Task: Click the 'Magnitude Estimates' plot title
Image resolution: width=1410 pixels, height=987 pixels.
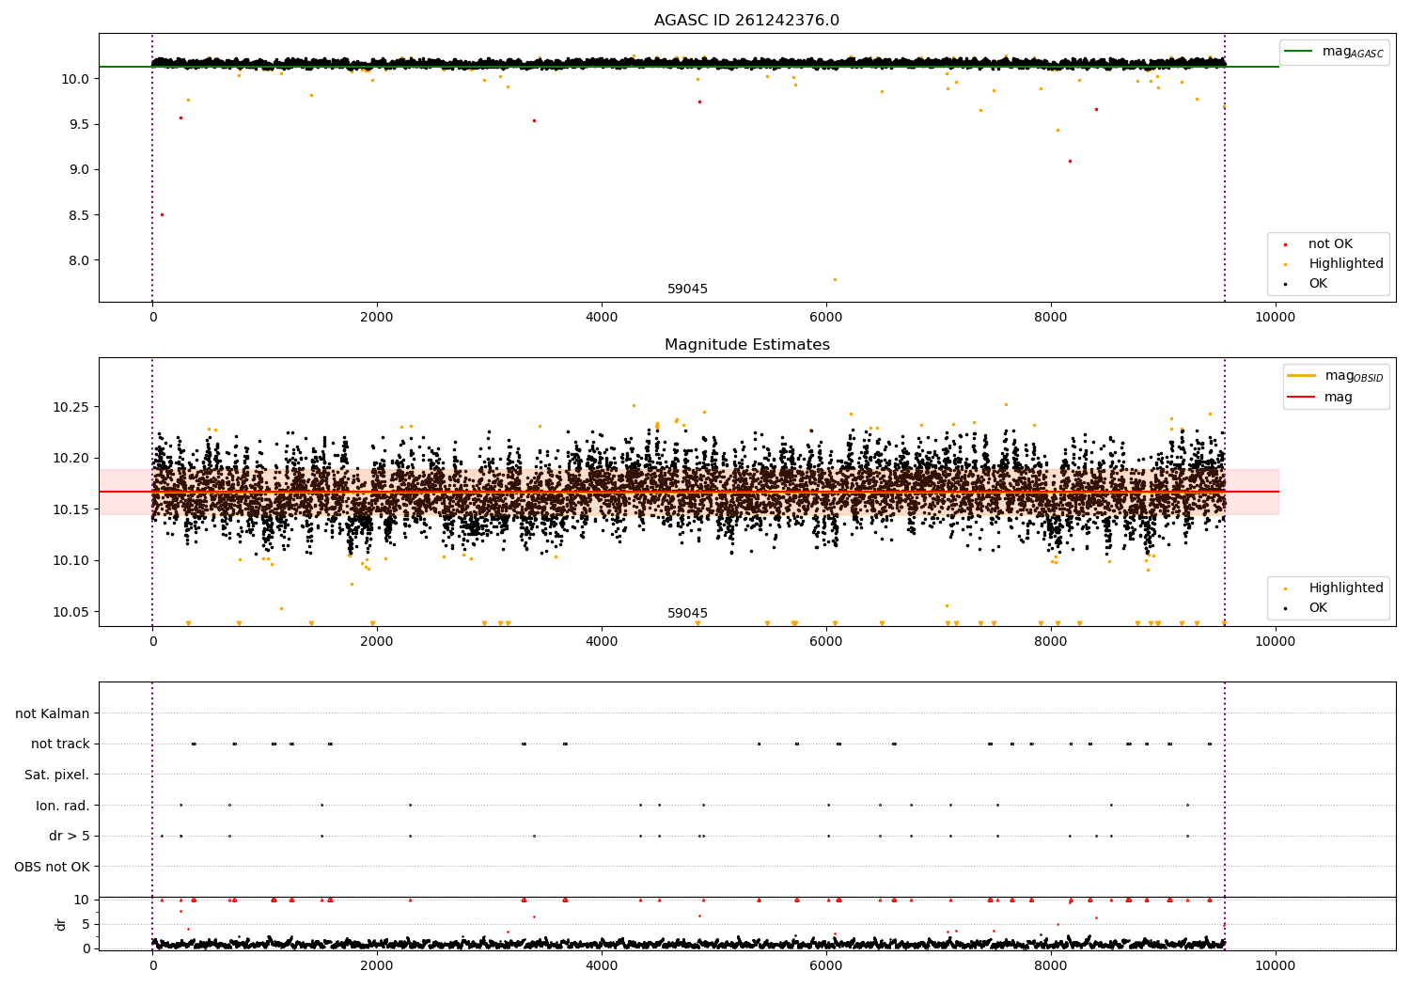Action: point(746,345)
